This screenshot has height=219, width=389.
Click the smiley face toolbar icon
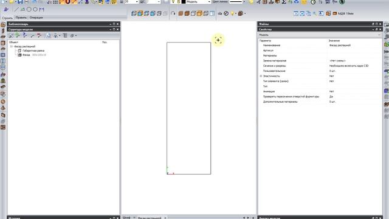tap(304, 2)
